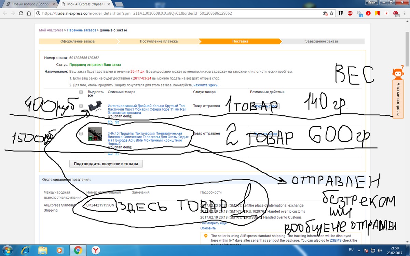410x256 pixels.
Task: Click tracking number LM244215155CN
Action: (100, 205)
